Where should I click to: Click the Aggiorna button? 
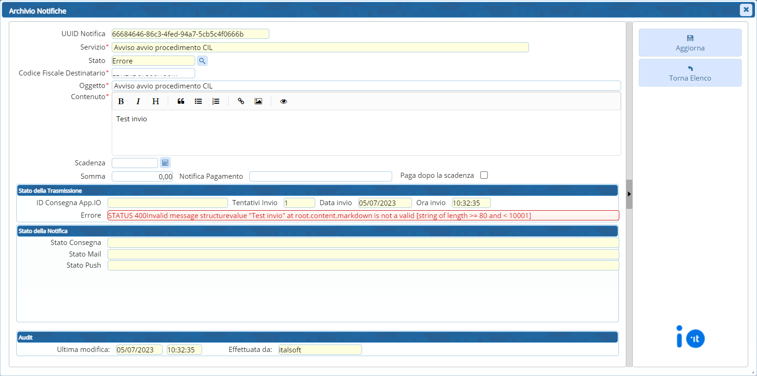(x=690, y=43)
